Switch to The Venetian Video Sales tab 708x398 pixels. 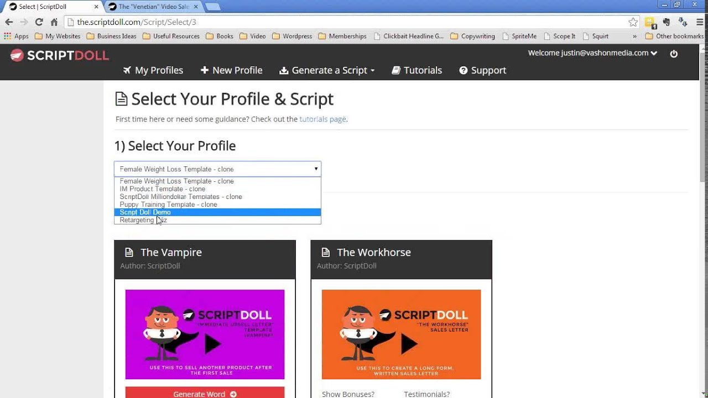[x=153, y=7]
